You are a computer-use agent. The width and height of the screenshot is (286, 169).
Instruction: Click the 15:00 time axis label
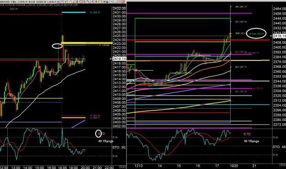coord(39,167)
